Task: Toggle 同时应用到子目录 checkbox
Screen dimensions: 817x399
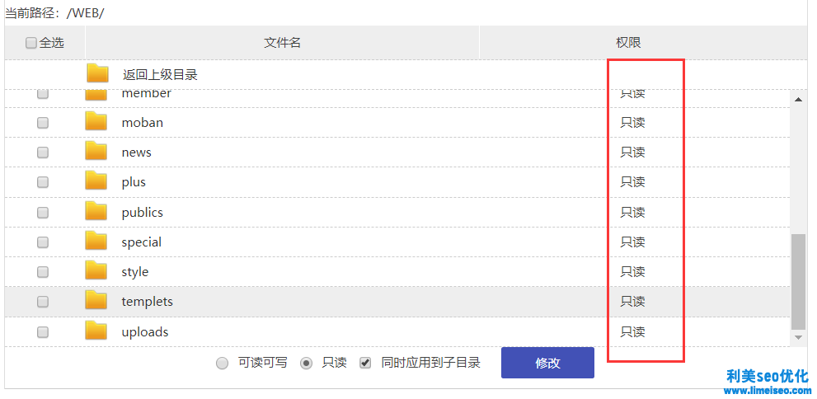Action: 365,363
